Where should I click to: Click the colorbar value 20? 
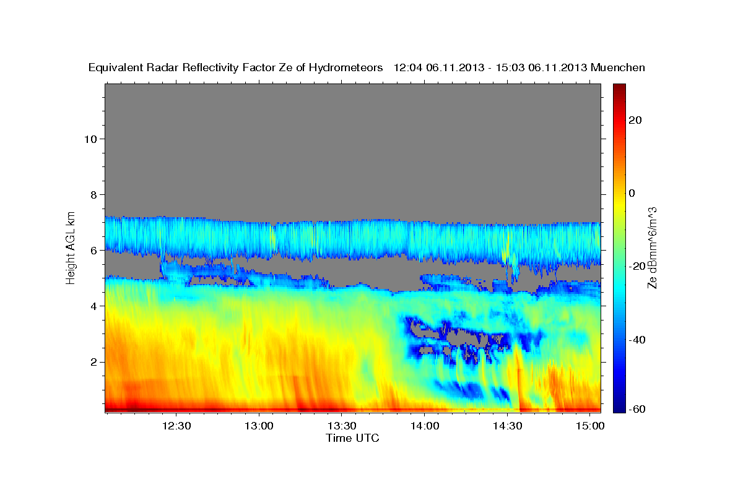pos(635,120)
